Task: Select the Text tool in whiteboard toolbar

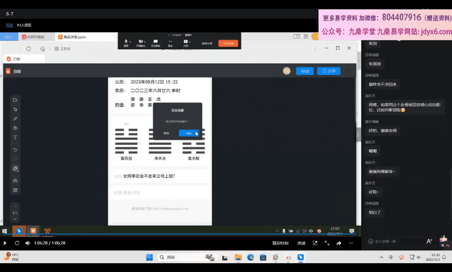Action: [15, 137]
